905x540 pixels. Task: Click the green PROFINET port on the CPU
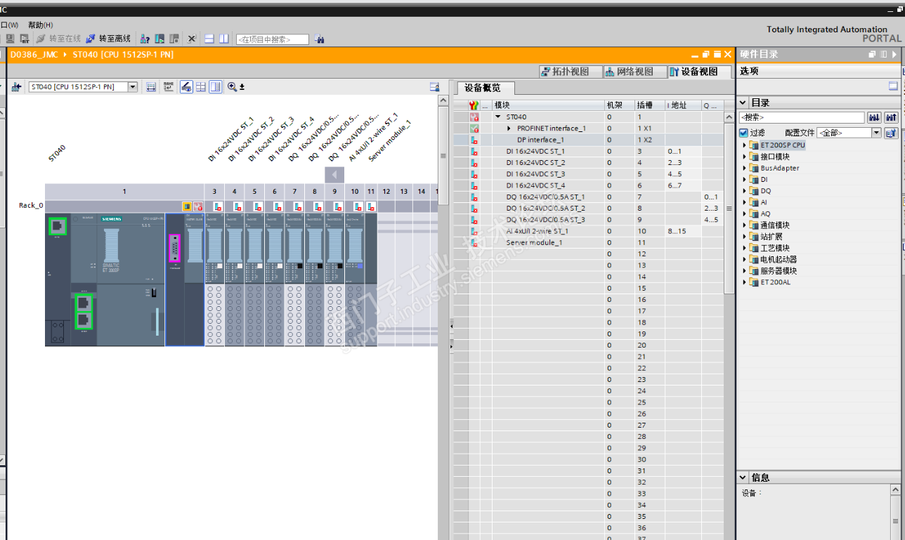[x=58, y=226]
